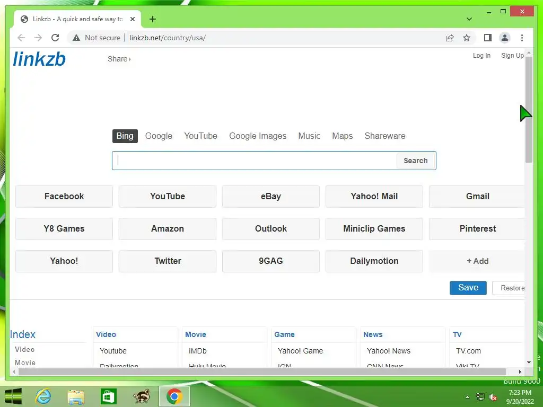Viewport: 543px width, 407px height.
Task: Click the Sign Up link
Action: coord(512,55)
